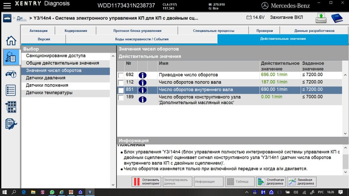The width and height of the screenshot is (349, 196).
Task: Open the notification center icon
Action: click(x=341, y=192)
